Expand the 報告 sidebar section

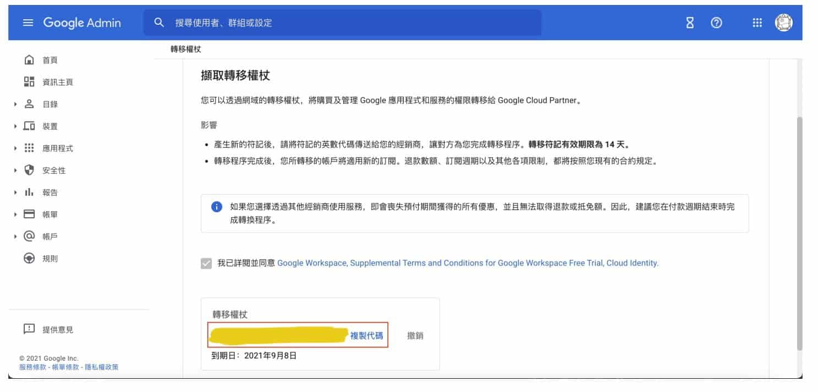[x=15, y=192]
